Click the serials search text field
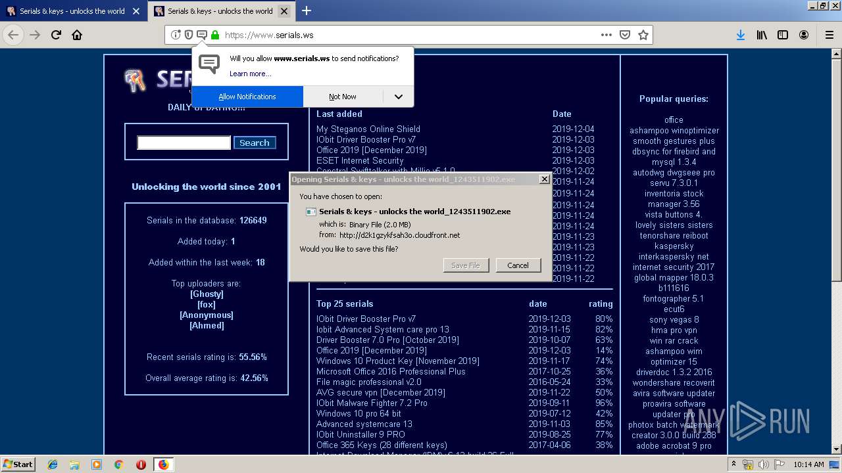This screenshot has width=842, height=473. tap(184, 143)
